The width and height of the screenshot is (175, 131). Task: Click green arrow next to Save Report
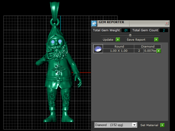(x=156, y=40)
